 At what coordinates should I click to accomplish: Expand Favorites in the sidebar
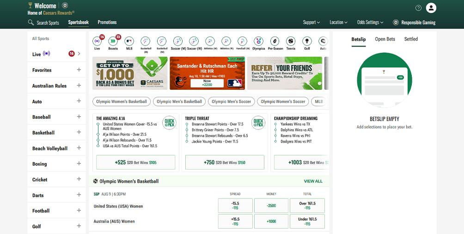pos(79,70)
